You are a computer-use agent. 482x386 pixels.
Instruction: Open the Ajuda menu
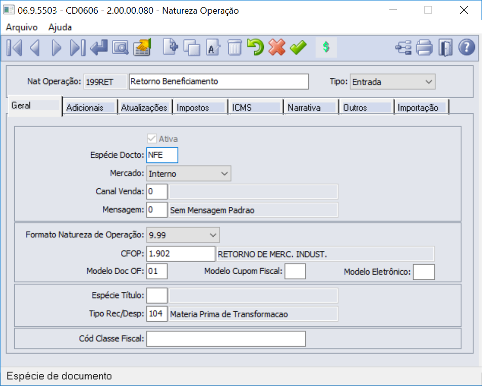coord(60,27)
